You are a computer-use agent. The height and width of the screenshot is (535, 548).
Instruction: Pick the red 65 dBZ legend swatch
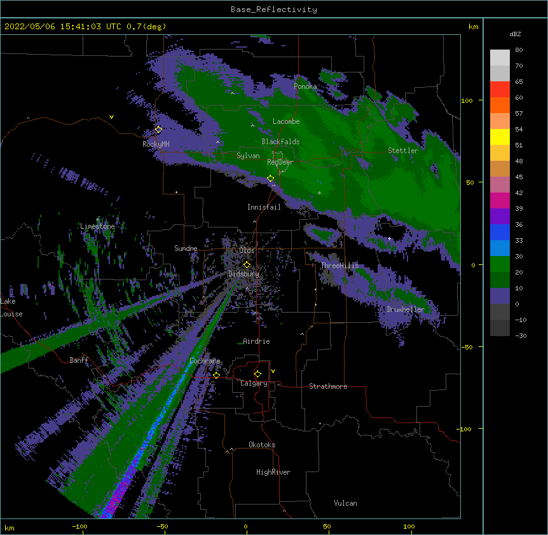click(x=500, y=90)
